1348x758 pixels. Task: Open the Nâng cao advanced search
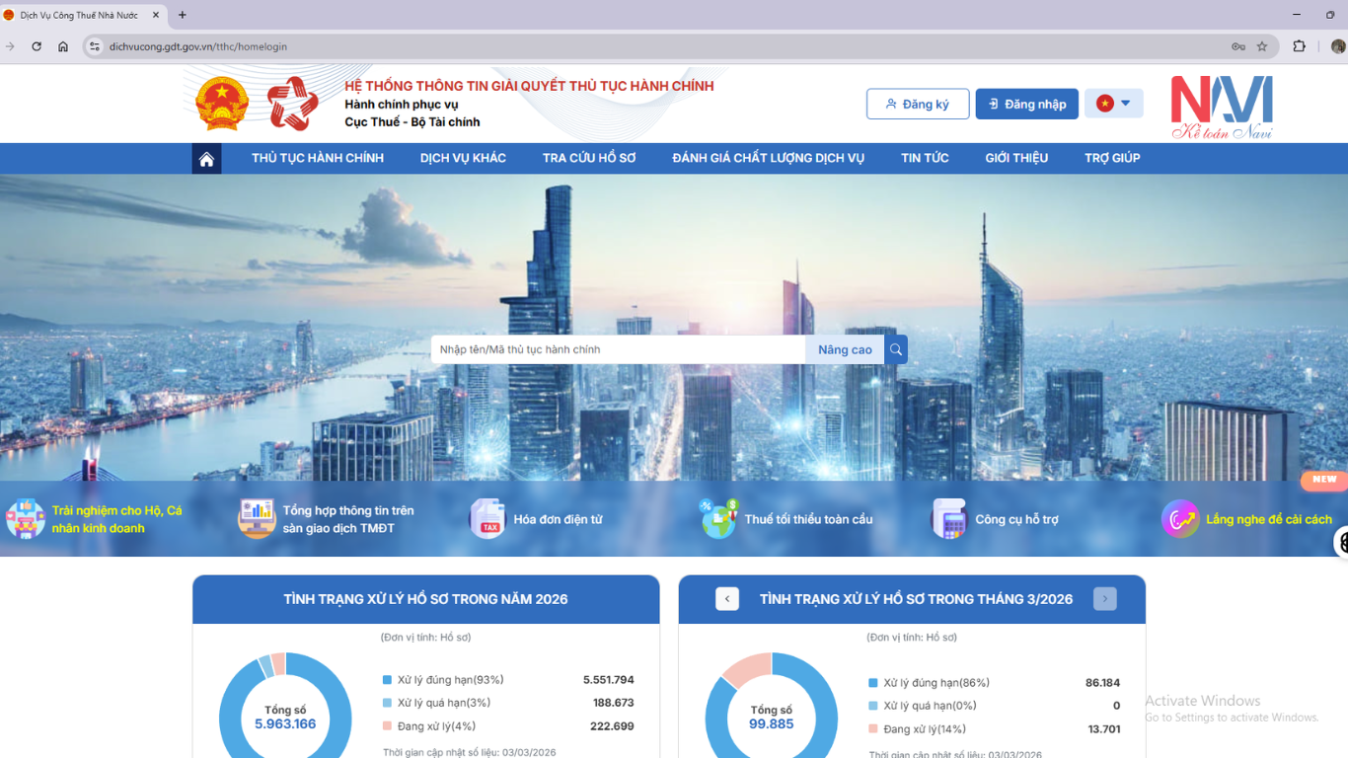click(x=845, y=349)
